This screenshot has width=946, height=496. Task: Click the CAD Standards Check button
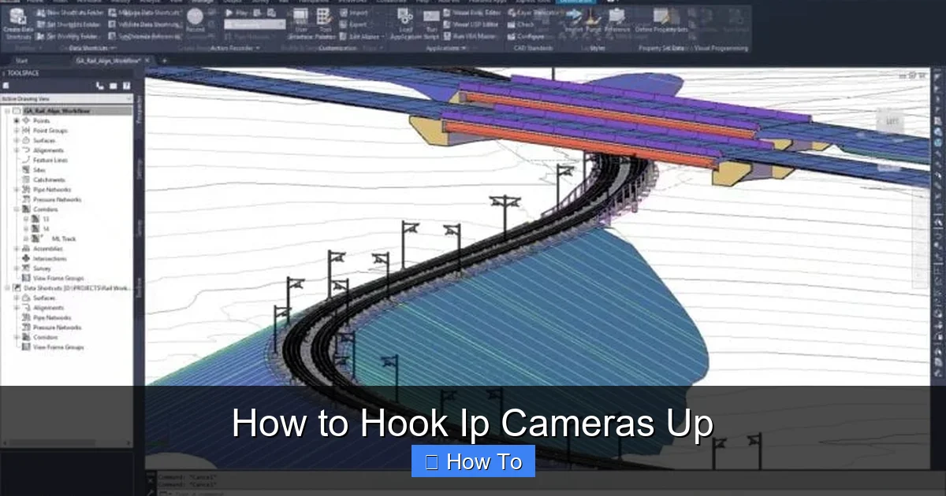click(521, 24)
